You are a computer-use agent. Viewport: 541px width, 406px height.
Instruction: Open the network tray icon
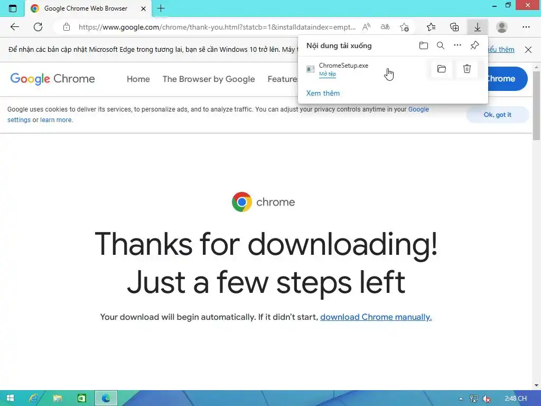coord(473,399)
